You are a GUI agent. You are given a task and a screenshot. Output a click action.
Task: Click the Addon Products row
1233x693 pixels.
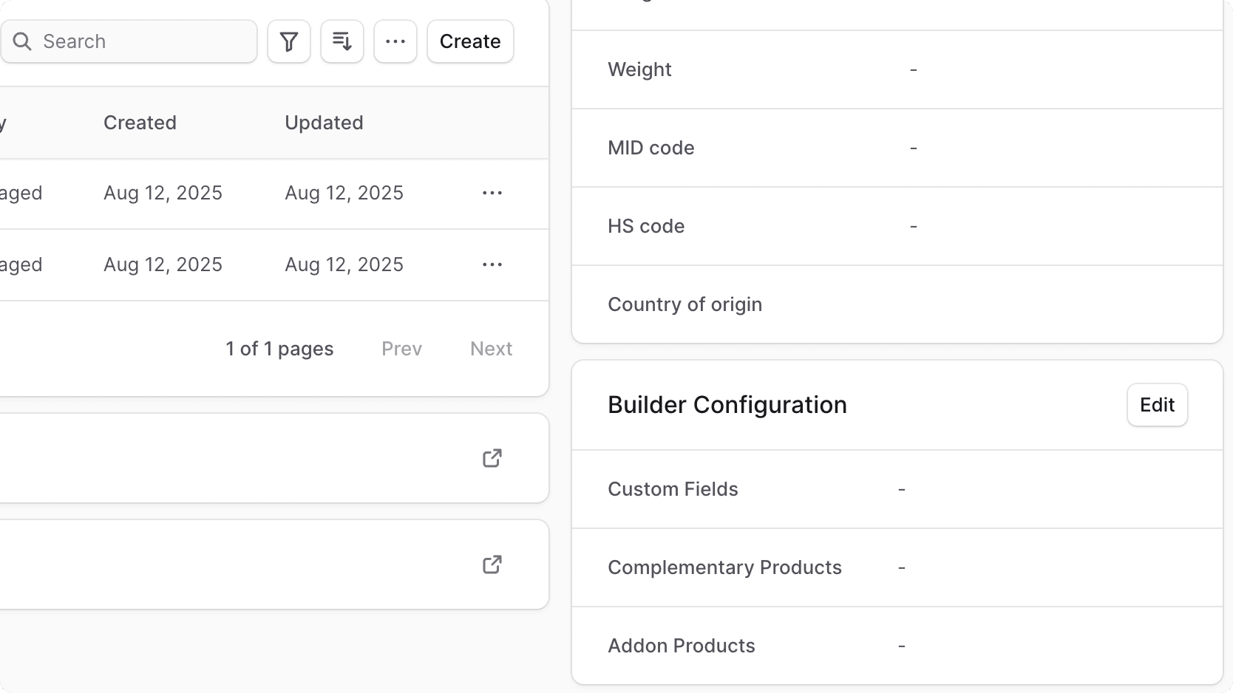681,645
